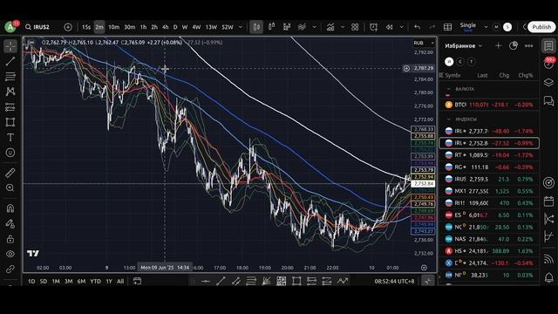Open the indicators icon in toolbar
The width and height of the screenshot is (558, 314).
click(x=330, y=27)
